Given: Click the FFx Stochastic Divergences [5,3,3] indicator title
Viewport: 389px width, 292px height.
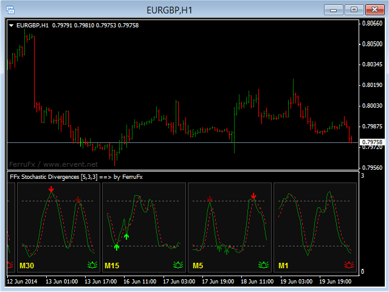Looking at the screenshot, I should (x=76, y=177).
